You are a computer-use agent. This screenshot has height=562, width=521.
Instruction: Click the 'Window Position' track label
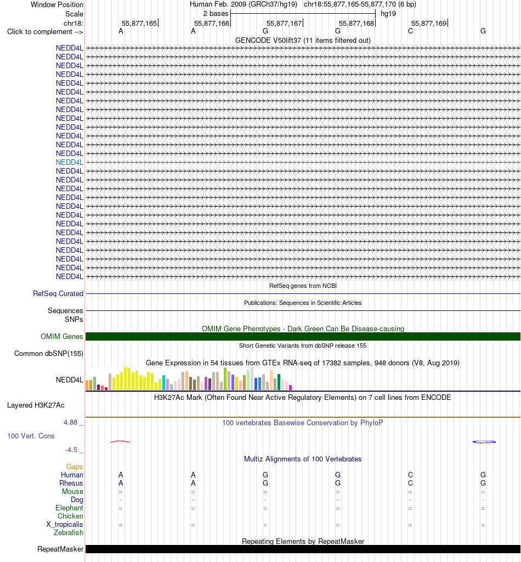click(x=57, y=4)
